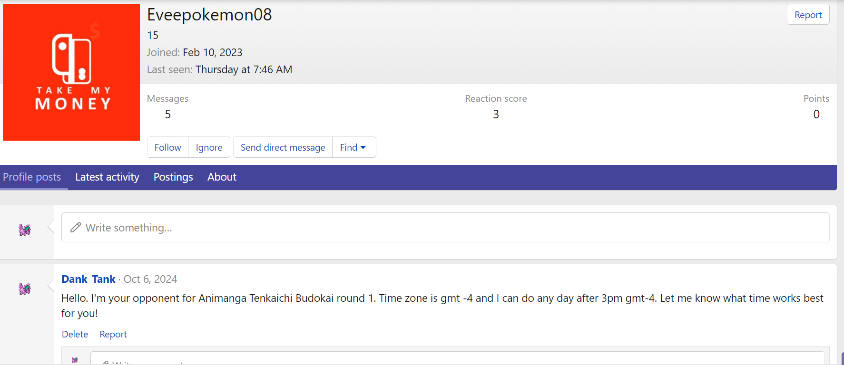Image resolution: width=844 pixels, height=365 pixels.
Task: Click the small avatar beside Write something box
Action: (25, 230)
